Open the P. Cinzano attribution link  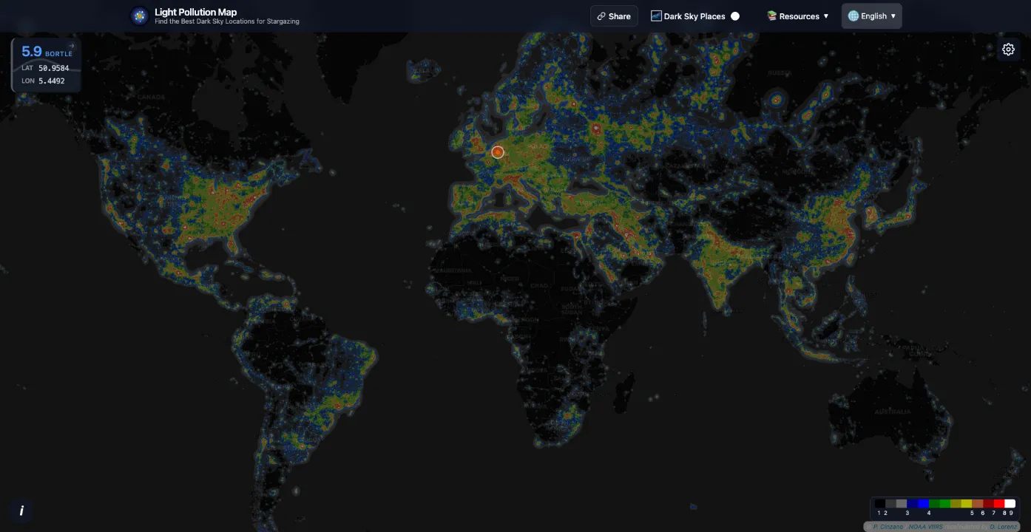coord(888,527)
